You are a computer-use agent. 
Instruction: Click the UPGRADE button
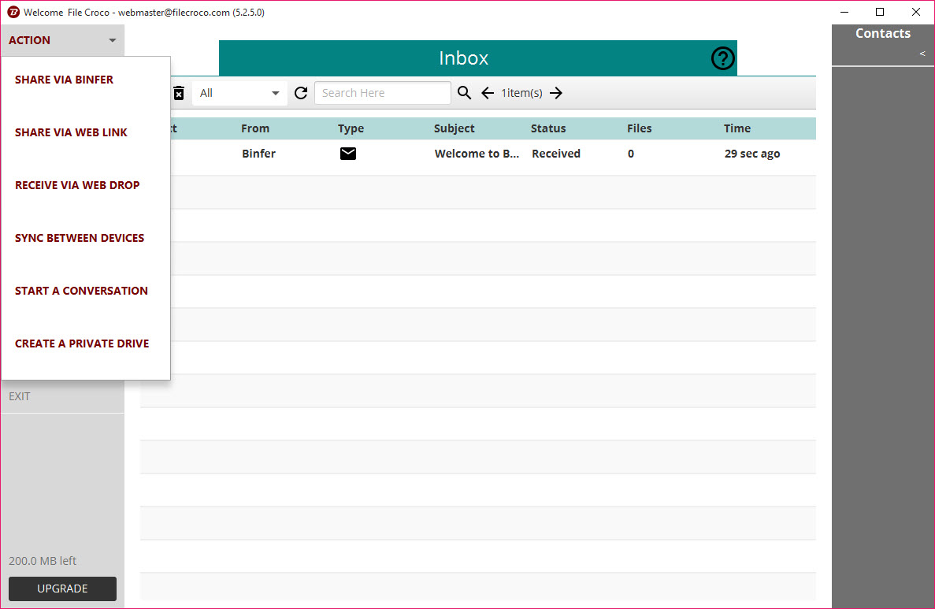pyautogui.click(x=62, y=589)
